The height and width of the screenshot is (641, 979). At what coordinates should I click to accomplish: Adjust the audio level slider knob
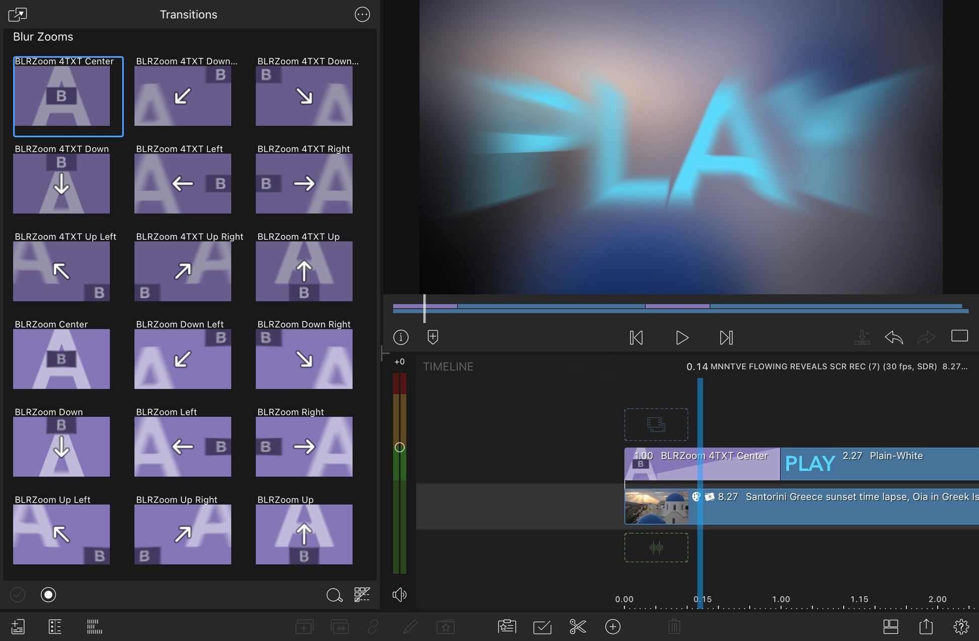(x=399, y=447)
